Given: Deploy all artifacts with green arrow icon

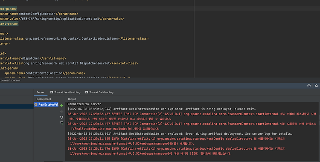Looking at the screenshot, I should click(x=62, y=105).
